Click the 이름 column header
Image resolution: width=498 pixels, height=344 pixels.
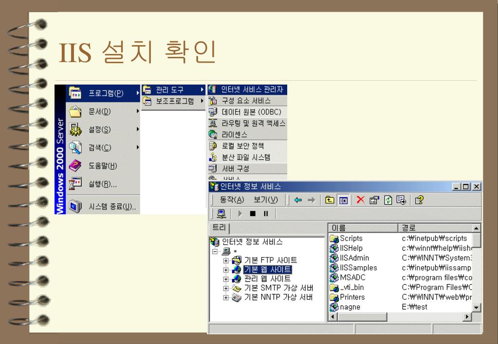(x=363, y=228)
